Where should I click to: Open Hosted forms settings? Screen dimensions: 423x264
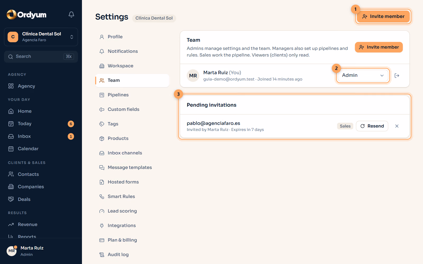[132, 182]
